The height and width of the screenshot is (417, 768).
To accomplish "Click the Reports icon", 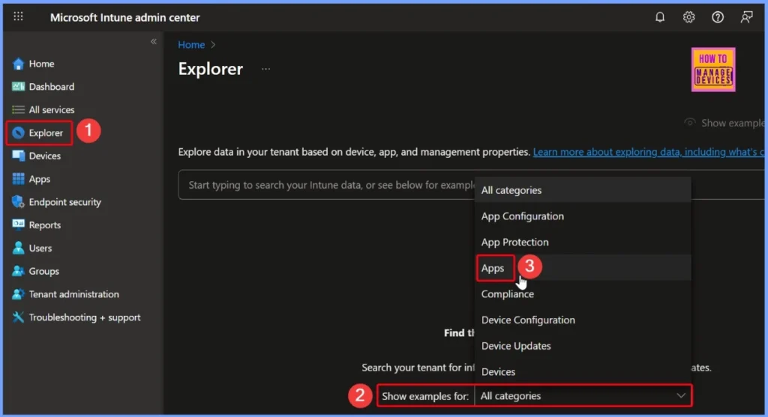I will 18,225.
